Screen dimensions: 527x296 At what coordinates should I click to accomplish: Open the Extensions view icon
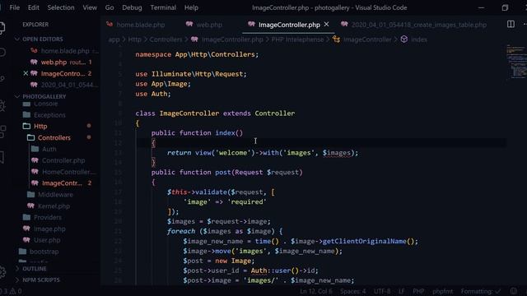pos(2,132)
